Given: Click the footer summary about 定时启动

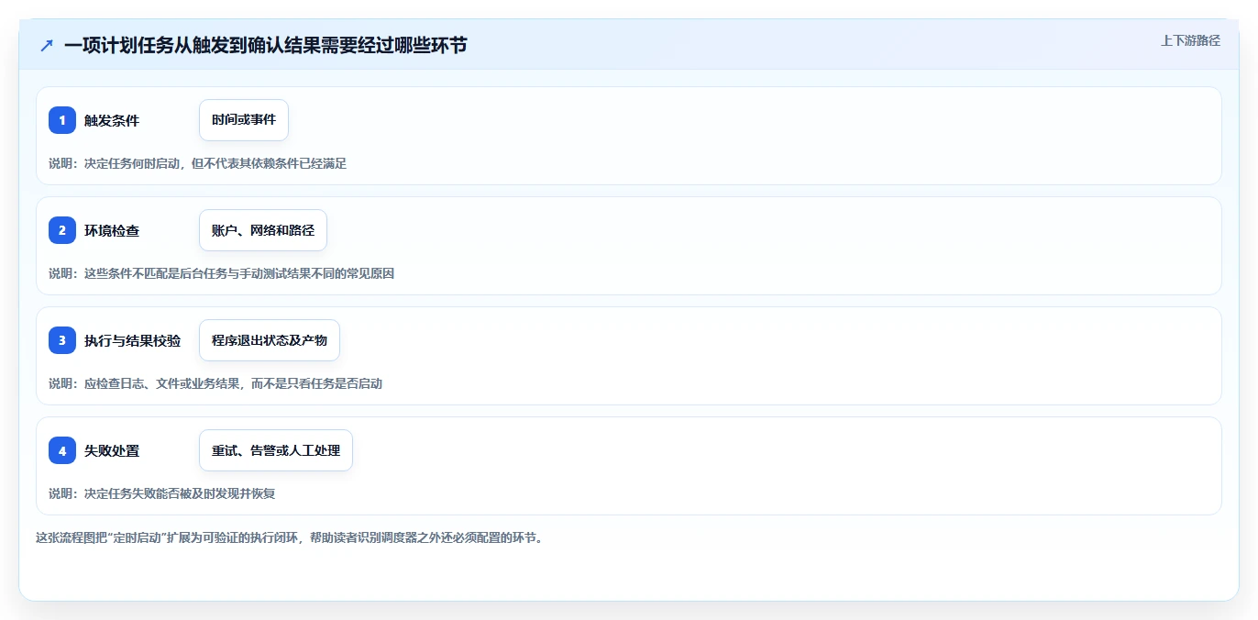Looking at the screenshot, I should pos(290,537).
